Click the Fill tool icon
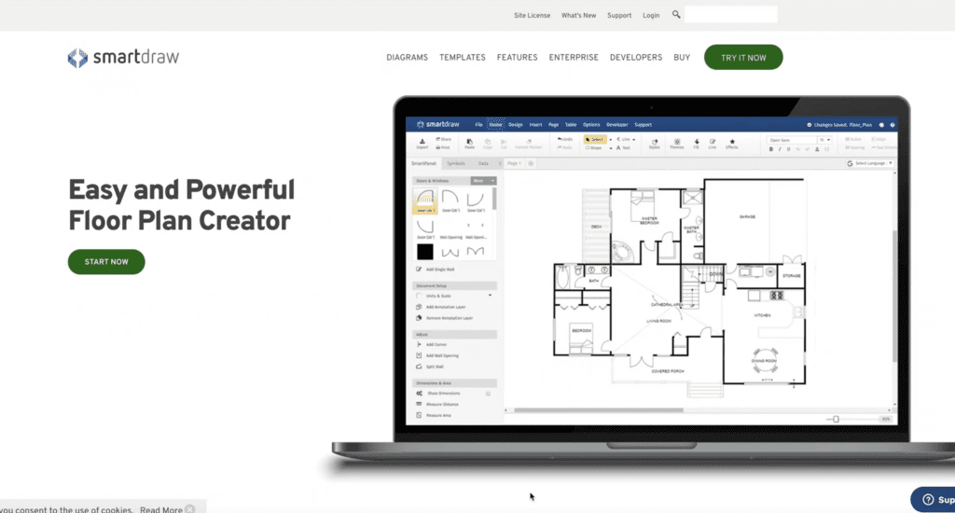 pos(696,144)
